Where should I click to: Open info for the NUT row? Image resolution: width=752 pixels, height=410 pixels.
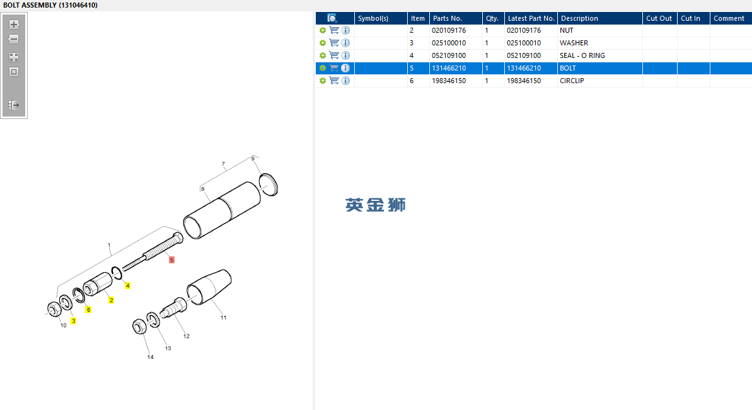pos(345,30)
